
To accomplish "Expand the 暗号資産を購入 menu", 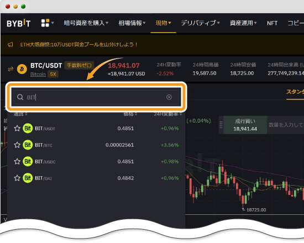I will click(x=86, y=23).
